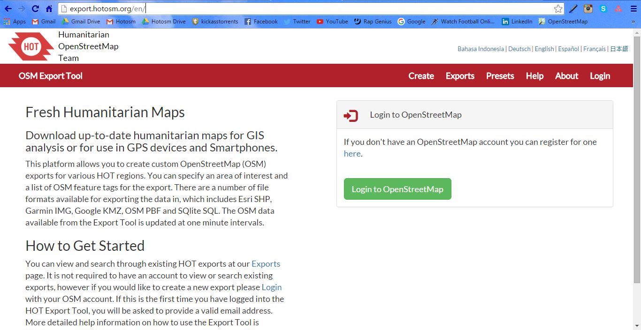Open the Instagram extension icon
The image size is (641, 330).
coord(588,8)
